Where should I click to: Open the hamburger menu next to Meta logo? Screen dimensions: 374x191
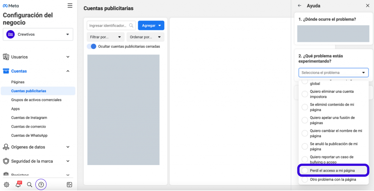[x=70, y=6]
